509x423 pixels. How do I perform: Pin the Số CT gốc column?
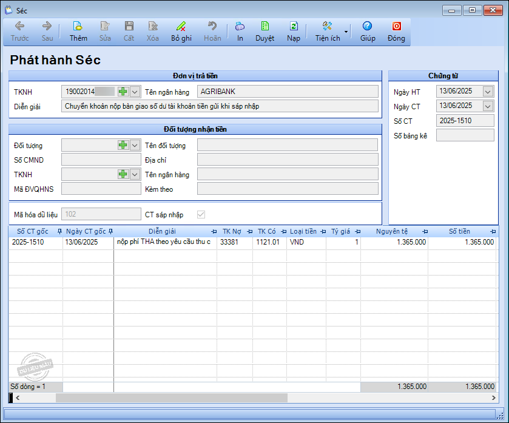coord(59,231)
